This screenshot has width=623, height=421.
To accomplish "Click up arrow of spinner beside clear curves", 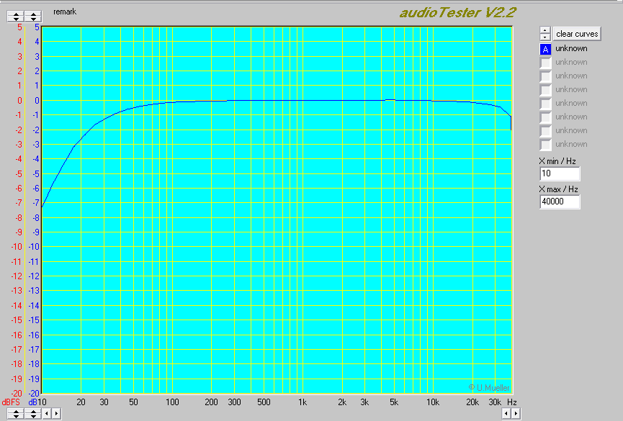I will [x=545, y=31].
